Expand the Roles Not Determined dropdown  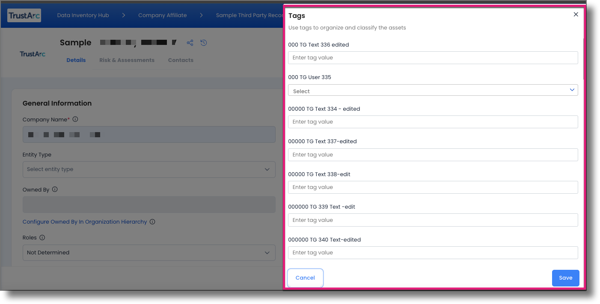(149, 253)
